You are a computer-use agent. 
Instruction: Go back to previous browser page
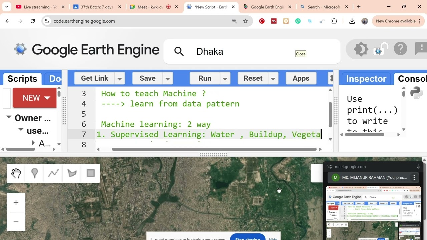tap(7, 21)
